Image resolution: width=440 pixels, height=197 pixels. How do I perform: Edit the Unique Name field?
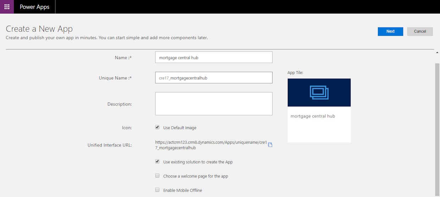[x=214, y=78]
